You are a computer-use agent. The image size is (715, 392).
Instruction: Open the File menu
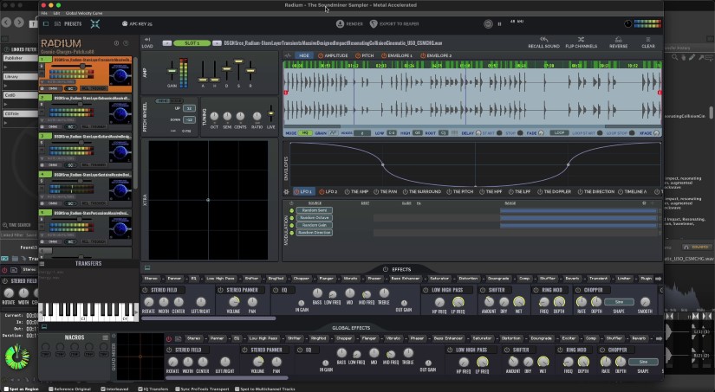click(x=44, y=14)
